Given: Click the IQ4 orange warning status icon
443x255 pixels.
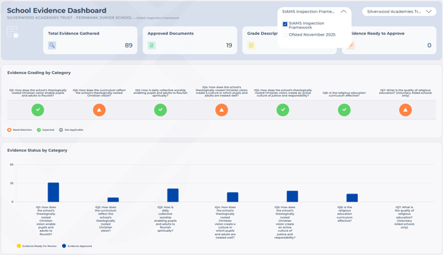Looking at the screenshot, I should coord(221,110).
